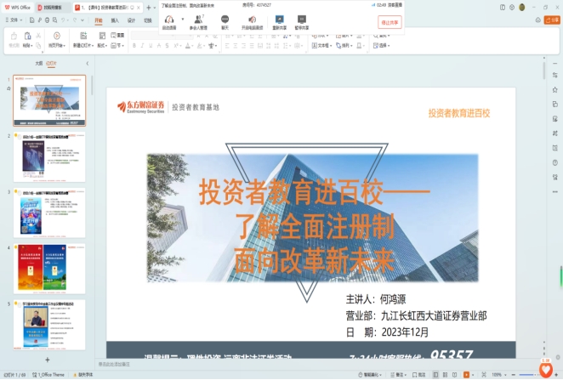Open the participants management panel (参会人管理)

(198, 21)
